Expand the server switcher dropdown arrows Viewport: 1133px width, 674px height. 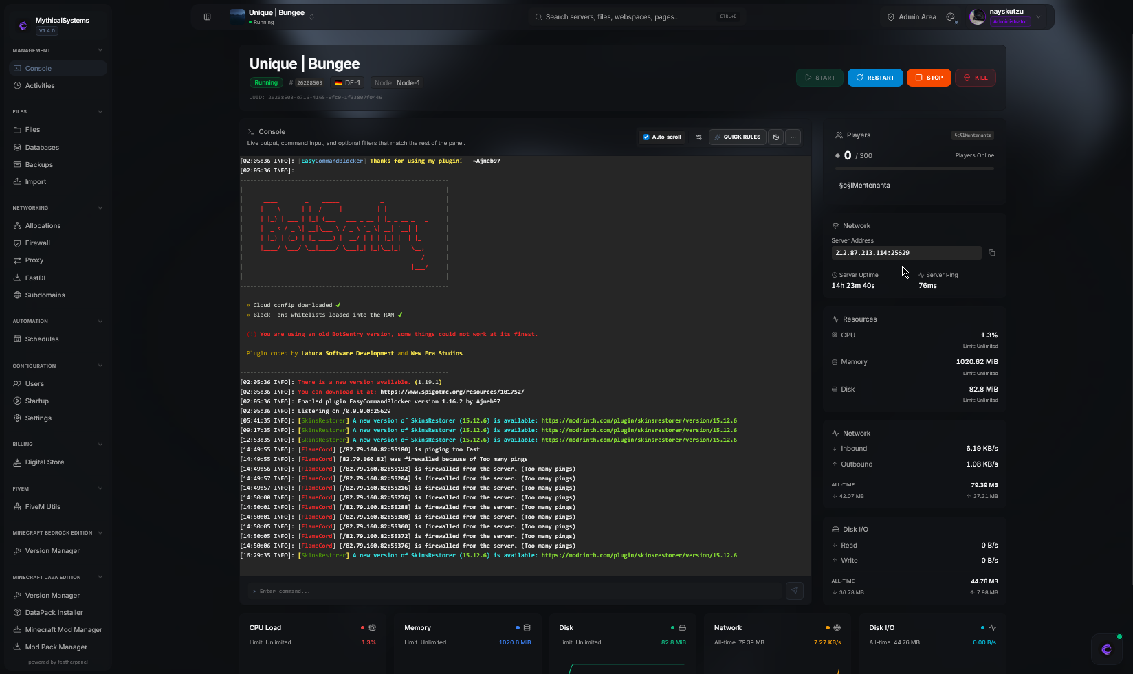coord(311,16)
